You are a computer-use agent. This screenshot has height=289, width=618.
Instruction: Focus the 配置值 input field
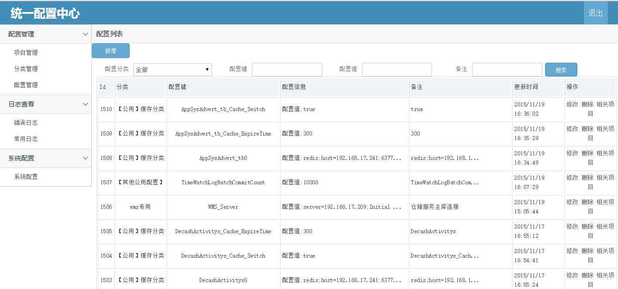[x=397, y=70]
